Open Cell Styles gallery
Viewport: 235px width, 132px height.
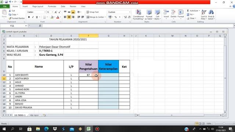(x=158, y=15)
